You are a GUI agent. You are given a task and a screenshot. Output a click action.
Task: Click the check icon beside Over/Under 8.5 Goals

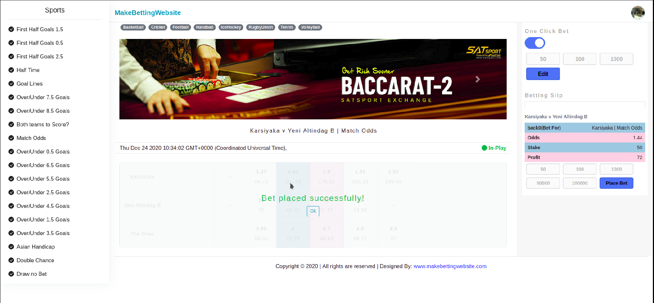click(x=11, y=111)
